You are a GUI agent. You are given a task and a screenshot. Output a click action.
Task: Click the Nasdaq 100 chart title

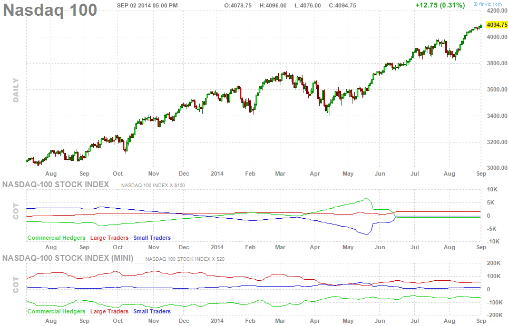tap(50, 10)
